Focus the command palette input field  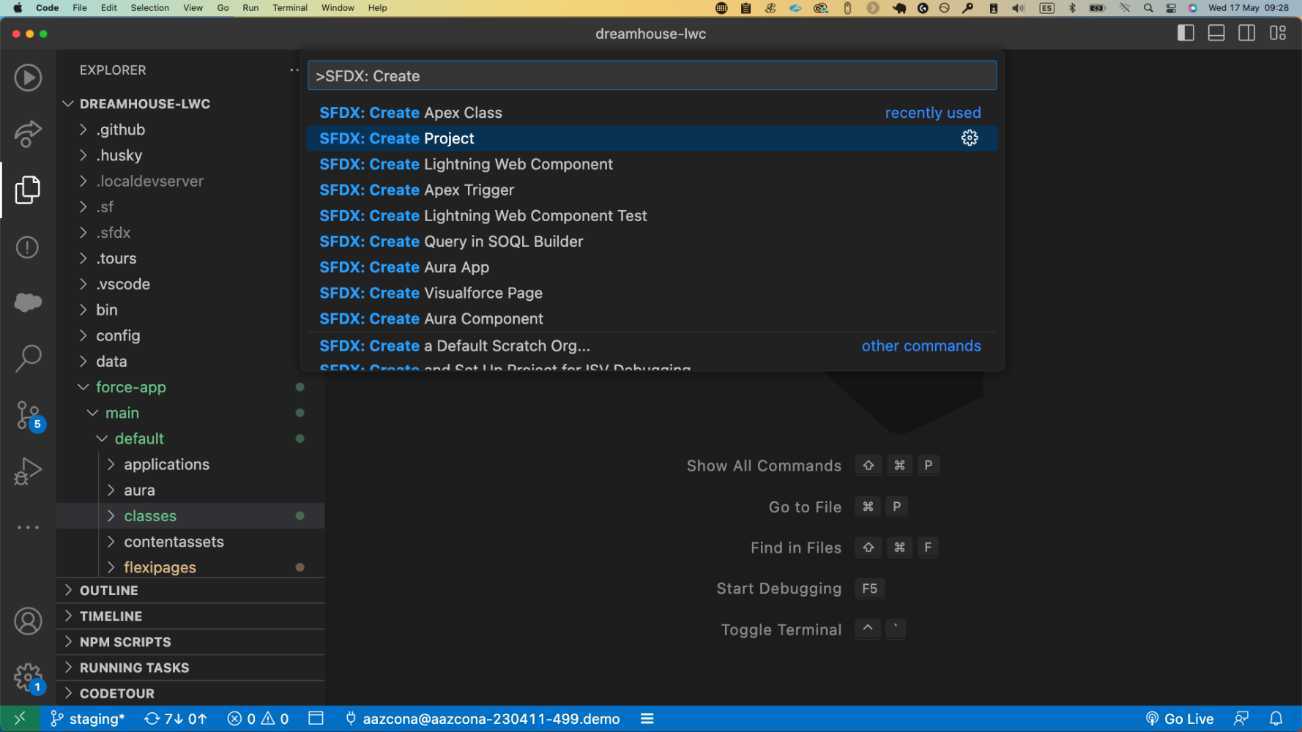[x=652, y=75]
